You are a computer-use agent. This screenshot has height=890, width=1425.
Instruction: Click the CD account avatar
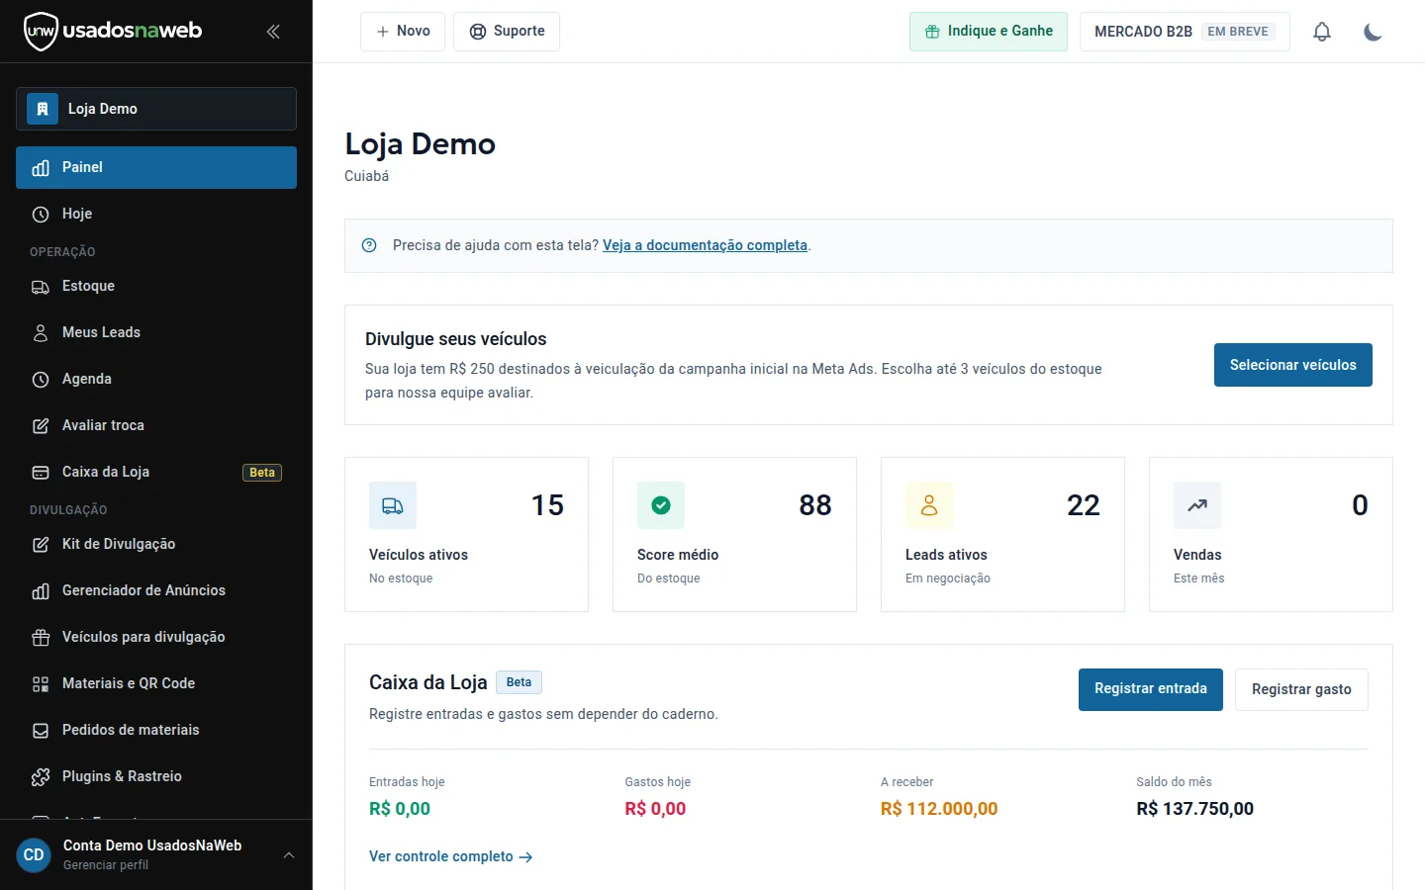point(34,855)
